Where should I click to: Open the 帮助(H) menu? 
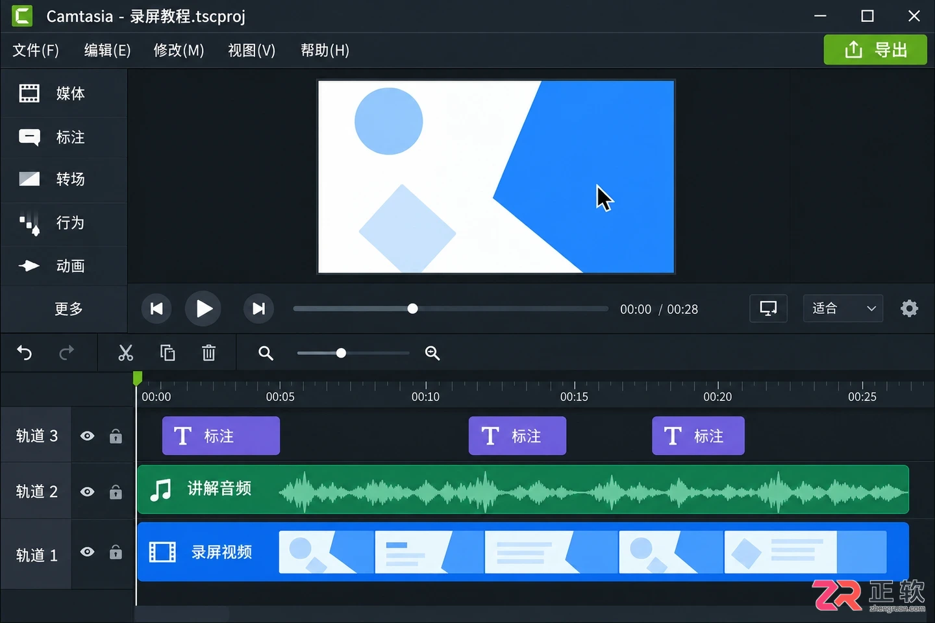pos(325,50)
